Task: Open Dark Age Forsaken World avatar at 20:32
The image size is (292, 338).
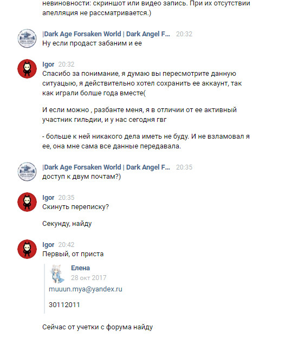Action: click(27, 38)
